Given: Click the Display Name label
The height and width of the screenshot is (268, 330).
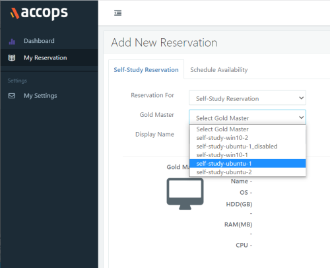Looking at the screenshot, I should [x=154, y=134].
